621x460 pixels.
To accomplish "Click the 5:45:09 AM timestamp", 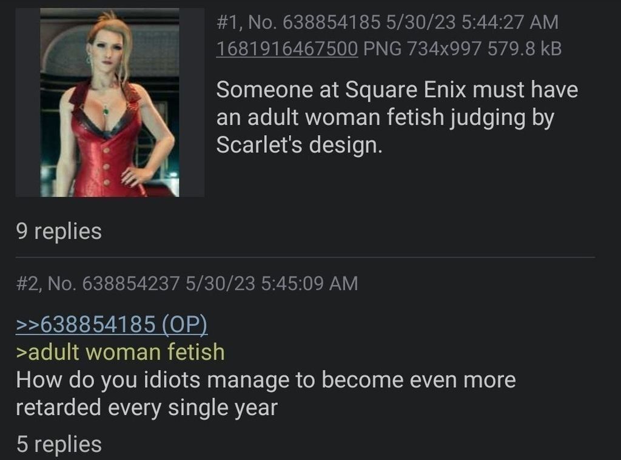I will pos(310,284).
